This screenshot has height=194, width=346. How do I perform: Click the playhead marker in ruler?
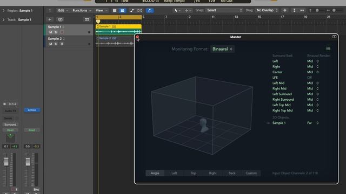pyautogui.click(x=98, y=22)
